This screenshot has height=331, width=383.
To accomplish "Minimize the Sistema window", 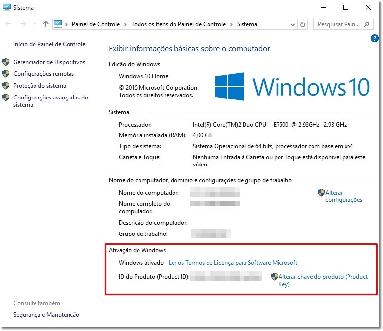I will coord(323,7).
